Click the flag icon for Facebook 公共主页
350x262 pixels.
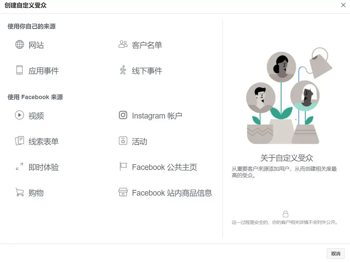pos(123,167)
